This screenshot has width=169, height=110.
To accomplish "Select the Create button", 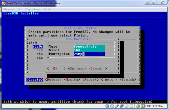I will [x=35, y=80].
